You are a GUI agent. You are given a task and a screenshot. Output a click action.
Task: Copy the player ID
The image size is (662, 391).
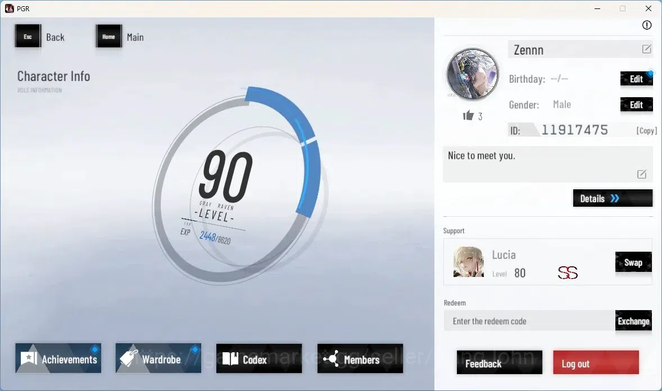646,130
